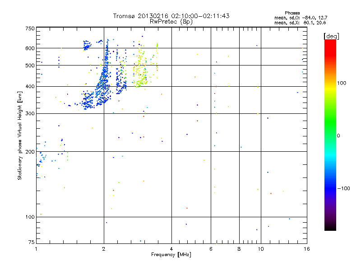Click the x-axis tick label '1'
This screenshot has height=271, width=361.
click(36, 249)
